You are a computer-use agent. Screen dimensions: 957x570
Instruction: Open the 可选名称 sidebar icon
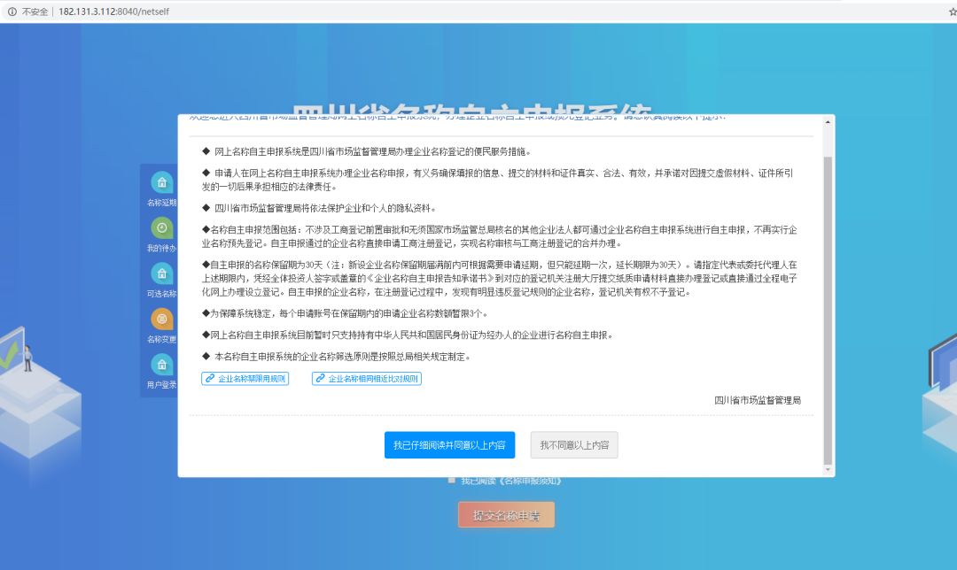pyautogui.click(x=162, y=273)
